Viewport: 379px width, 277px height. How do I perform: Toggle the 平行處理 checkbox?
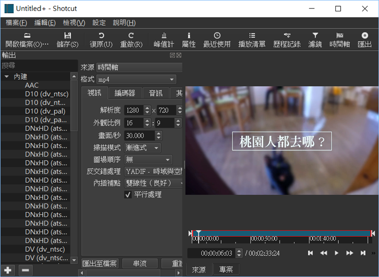(x=128, y=195)
